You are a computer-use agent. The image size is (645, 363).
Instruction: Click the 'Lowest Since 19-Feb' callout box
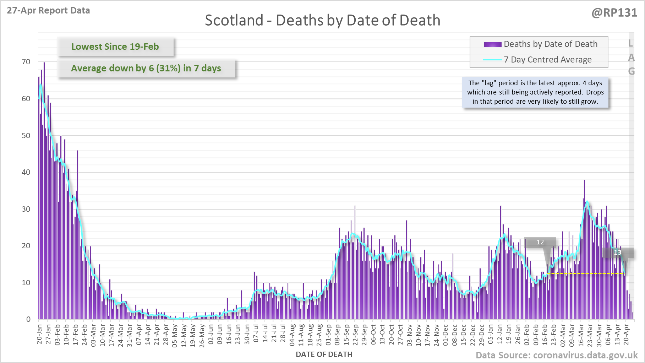[x=115, y=47]
